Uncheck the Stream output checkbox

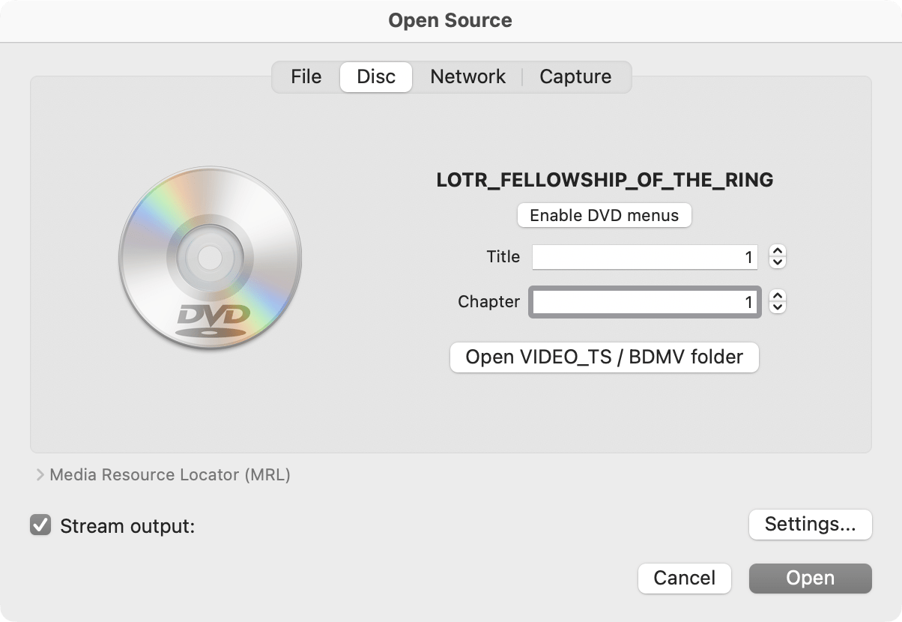click(x=40, y=525)
